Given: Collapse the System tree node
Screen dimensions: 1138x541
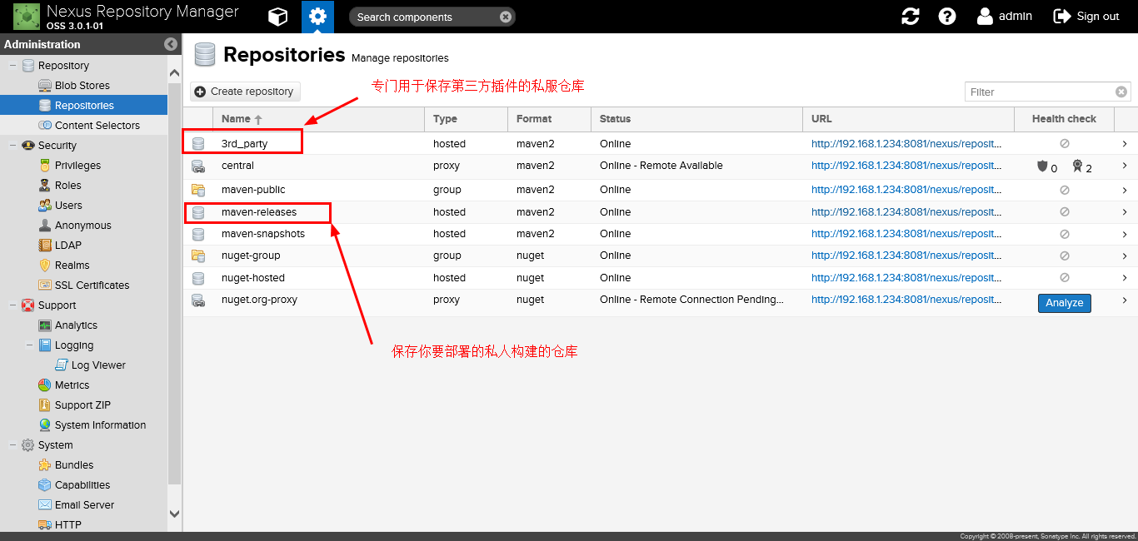Looking at the screenshot, I should click(x=12, y=445).
